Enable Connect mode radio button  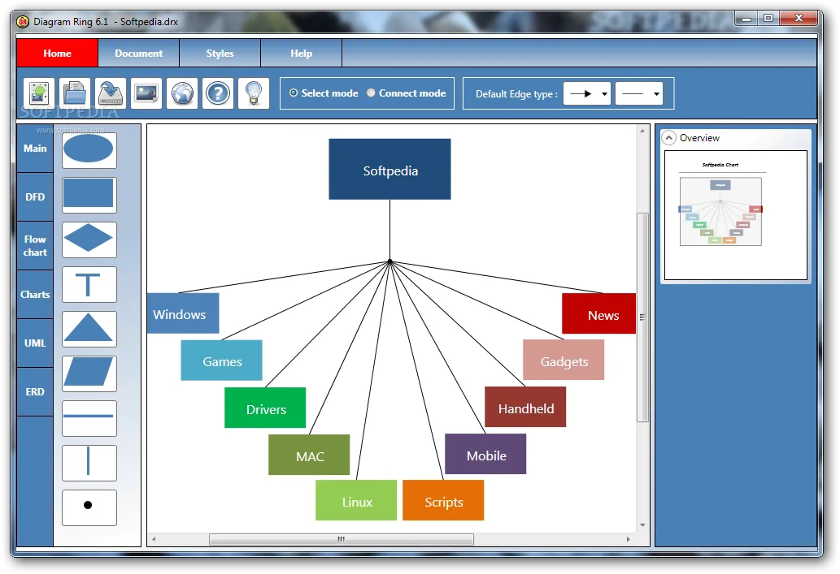click(371, 93)
